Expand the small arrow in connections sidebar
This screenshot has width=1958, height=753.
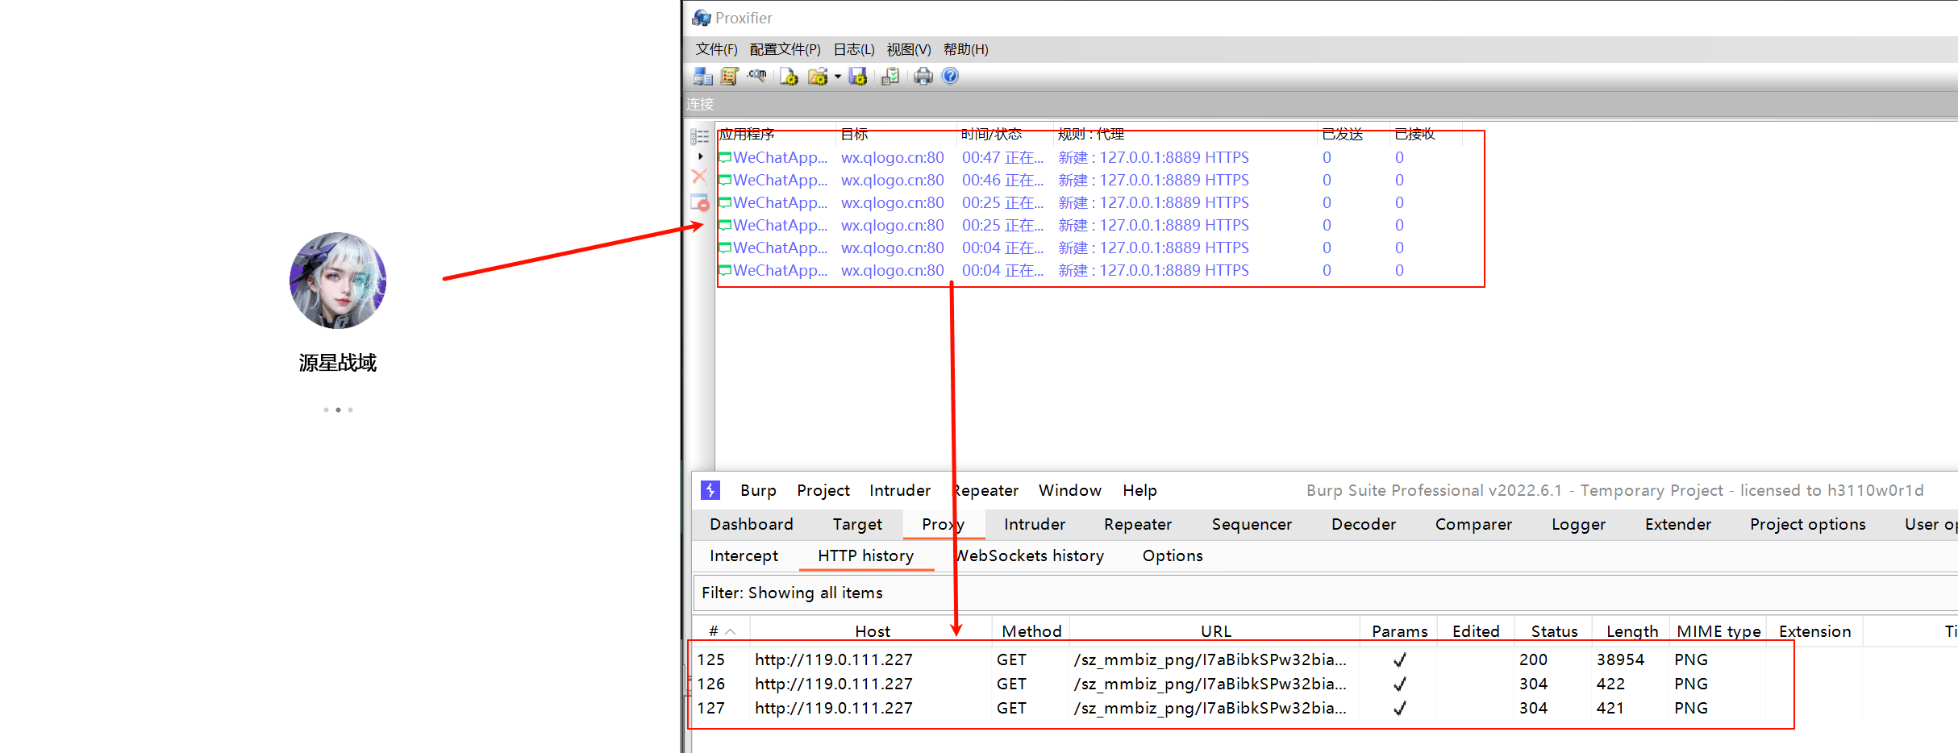tap(700, 156)
